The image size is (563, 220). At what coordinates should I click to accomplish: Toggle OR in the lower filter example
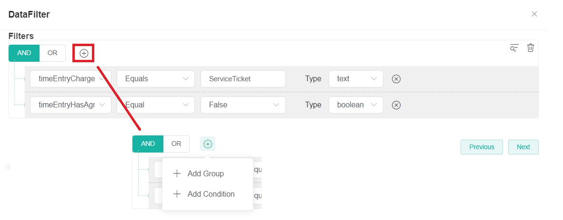coord(176,144)
